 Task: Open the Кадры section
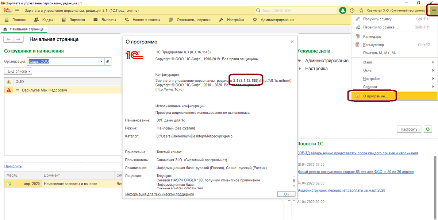[x=43, y=20]
